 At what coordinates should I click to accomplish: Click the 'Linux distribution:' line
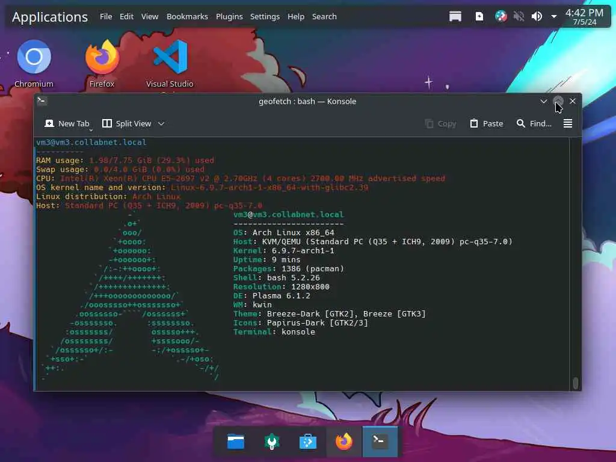coord(108,197)
